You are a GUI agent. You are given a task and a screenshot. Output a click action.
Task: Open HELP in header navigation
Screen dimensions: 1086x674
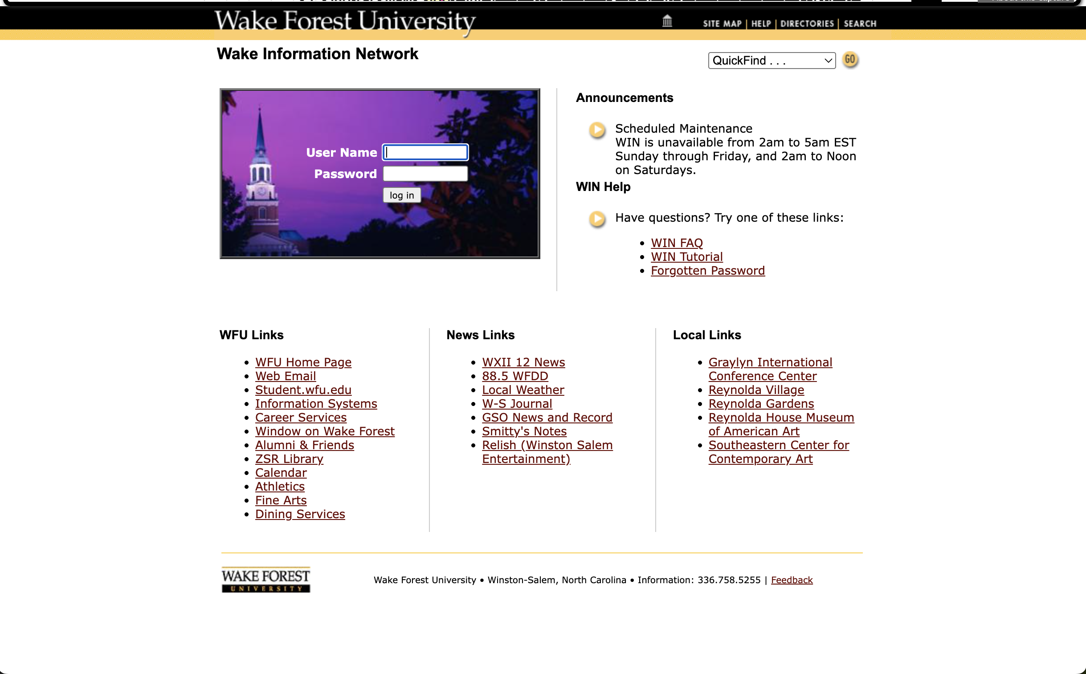[x=761, y=24]
